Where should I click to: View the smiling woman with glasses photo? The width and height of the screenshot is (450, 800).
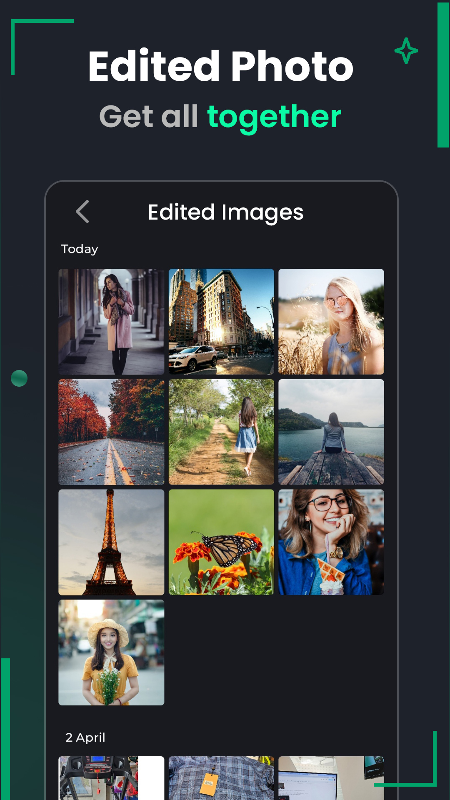pyautogui.click(x=331, y=542)
